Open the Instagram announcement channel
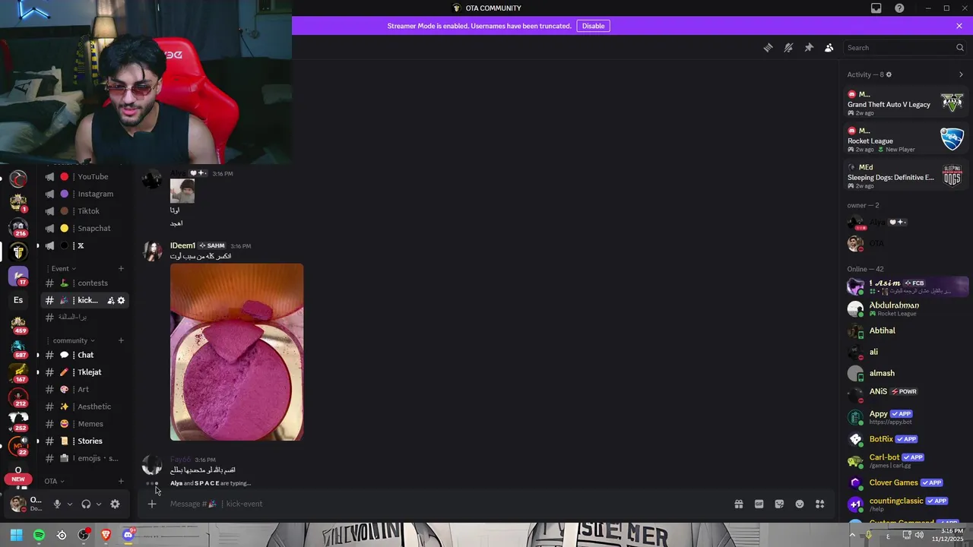This screenshot has height=547, width=973. tap(84, 194)
